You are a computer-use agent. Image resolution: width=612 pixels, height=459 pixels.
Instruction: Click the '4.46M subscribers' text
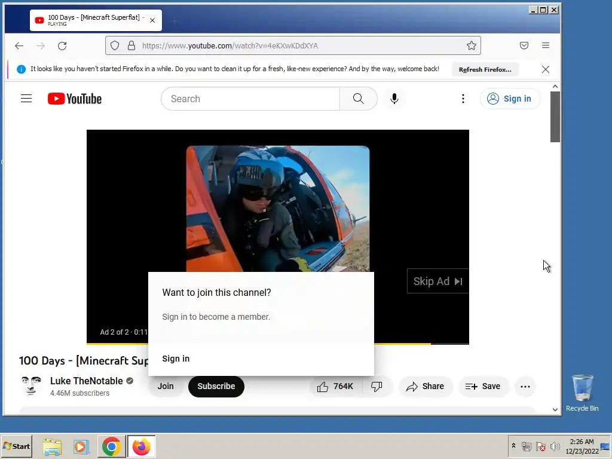click(79, 393)
